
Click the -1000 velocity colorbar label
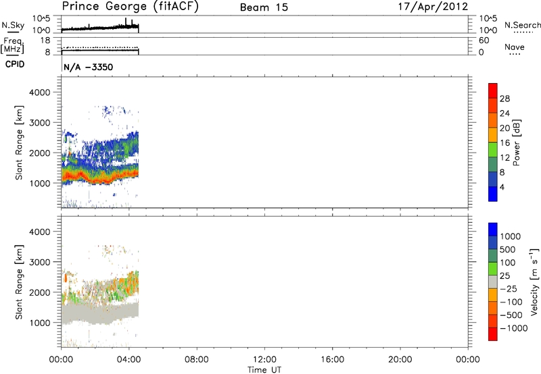[514, 328]
